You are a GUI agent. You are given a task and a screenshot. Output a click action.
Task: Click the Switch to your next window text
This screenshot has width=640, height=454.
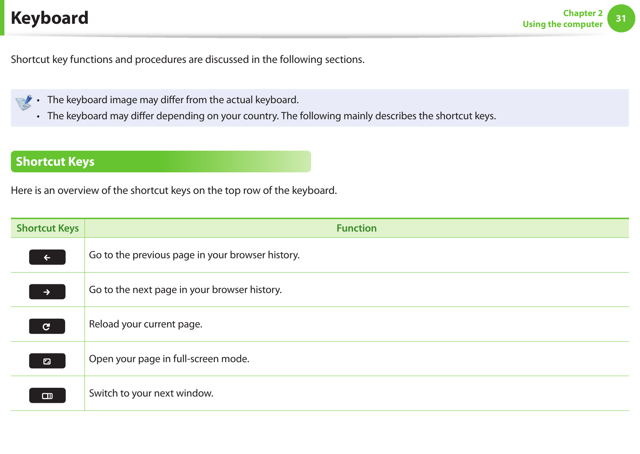(x=151, y=393)
